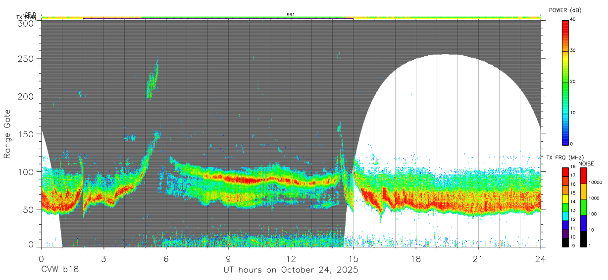Click the orange NOISE swatch between 1000 and 10000
Viewport: 608px width, 280px height.
pos(583,192)
